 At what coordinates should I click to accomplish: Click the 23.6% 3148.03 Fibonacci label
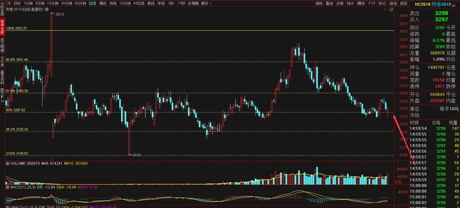coord(17,153)
